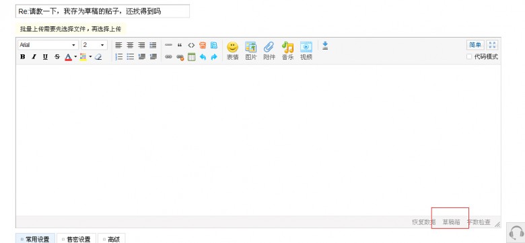Align text left
The image size is (525, 243).
pos(118,46)
